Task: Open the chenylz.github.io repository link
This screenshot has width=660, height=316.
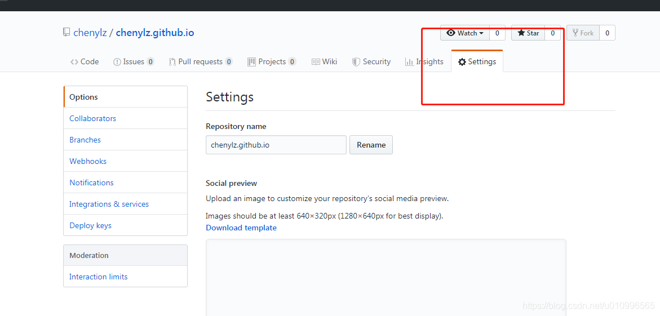Action: point(155,33)
